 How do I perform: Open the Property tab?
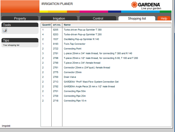tap(20, 18)
